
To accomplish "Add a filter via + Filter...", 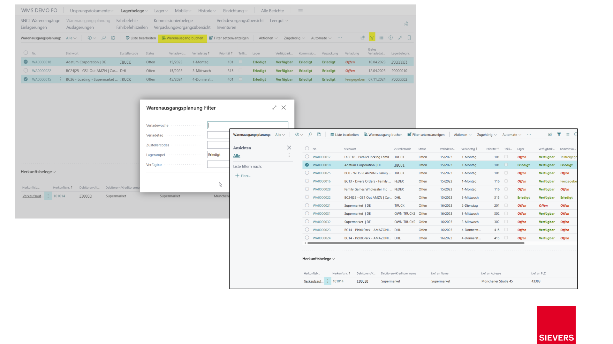I will click(243, 176).
